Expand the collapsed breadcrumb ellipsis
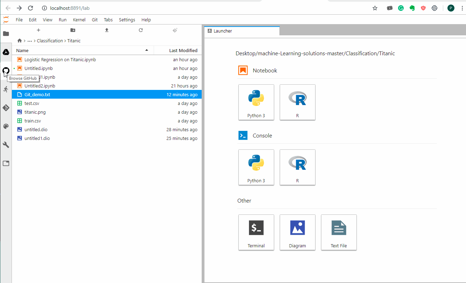The width and height of the screenshot is (466, 283). click(x=30, y=41)
